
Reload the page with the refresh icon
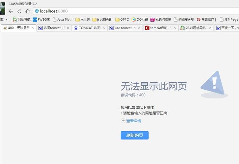[x=19, y=11]
